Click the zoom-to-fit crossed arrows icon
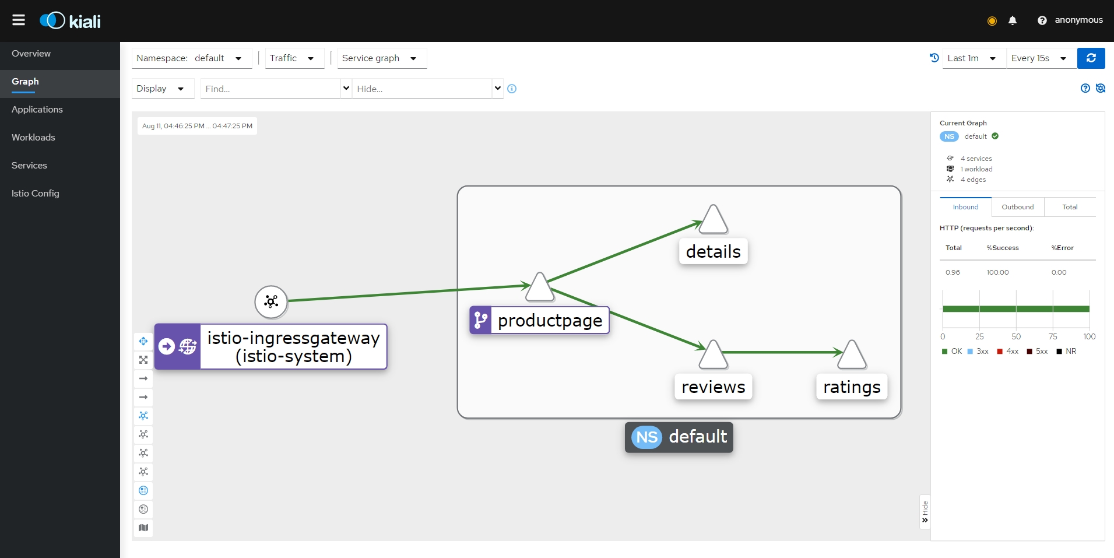The width and height of the screenshot is (1114, 558). click(x=143, y=360)
